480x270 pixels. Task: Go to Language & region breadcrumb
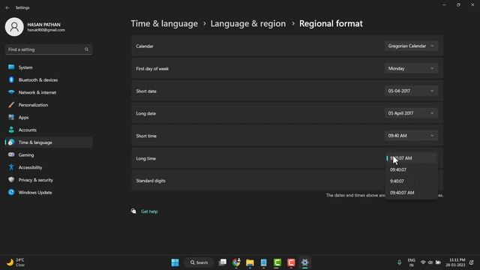248,23
